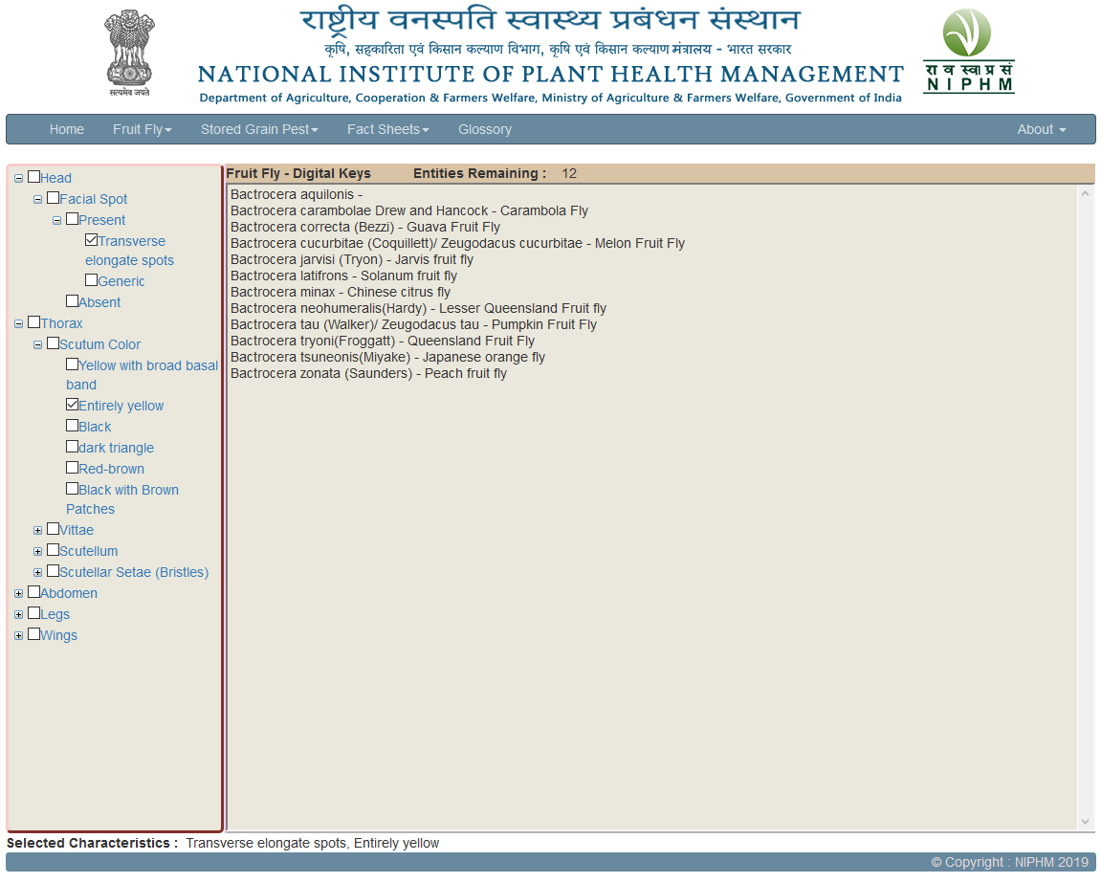Screen dimensions: 1101x883
Task: Tick the Absent facial spot checkbox
Action: click(73, 301)
